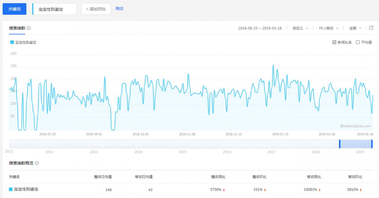This screenshot has width=379, height=198.
Task: Click the 2016 label on the timeline
Action: [x=227, y=152]
